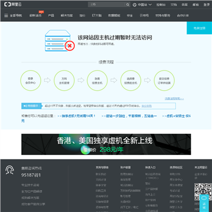Open the 云产品快报 footer link
Screen dimensions: 212x212
[151, 189]
